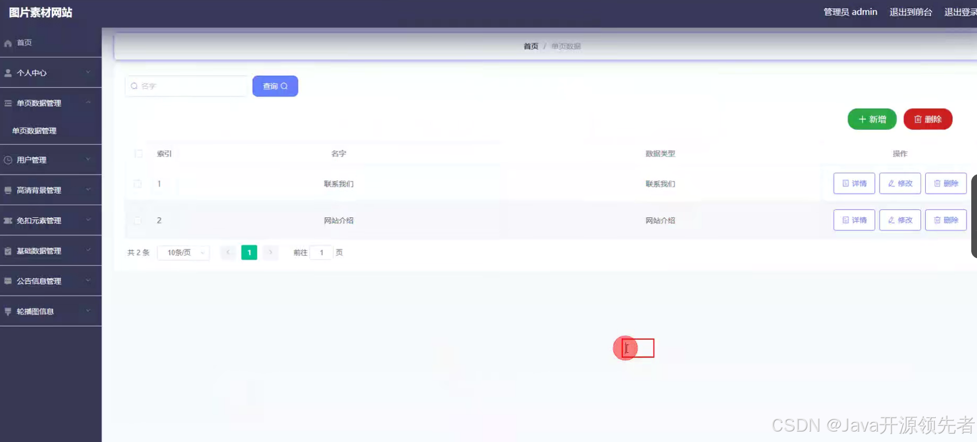
Task: Click 修改 for the 网站介绍 row
Action: 900,220
